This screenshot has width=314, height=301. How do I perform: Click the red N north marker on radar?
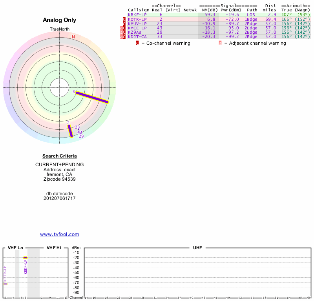(73, 37)
